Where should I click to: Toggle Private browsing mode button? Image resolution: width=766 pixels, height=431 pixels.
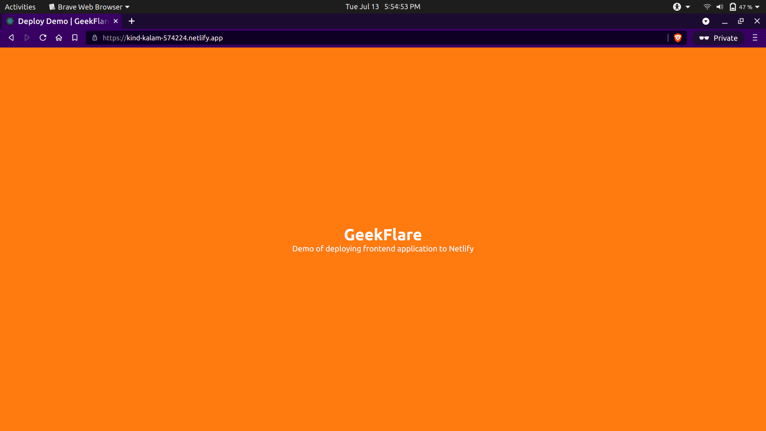(x=718, y=38)
